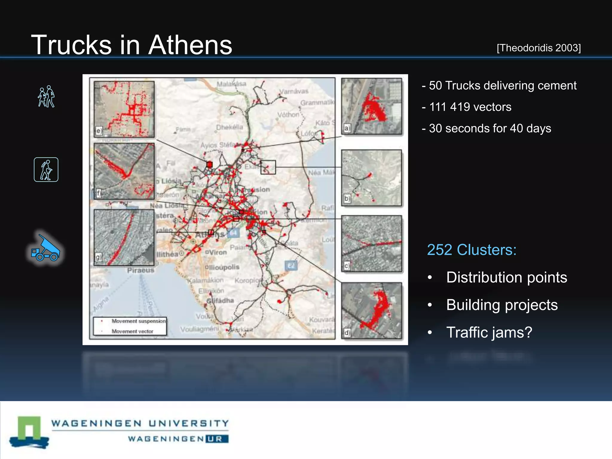
Task: Select the line '50 Trucks delivering cement'
Action: click(x=499, y=85)
